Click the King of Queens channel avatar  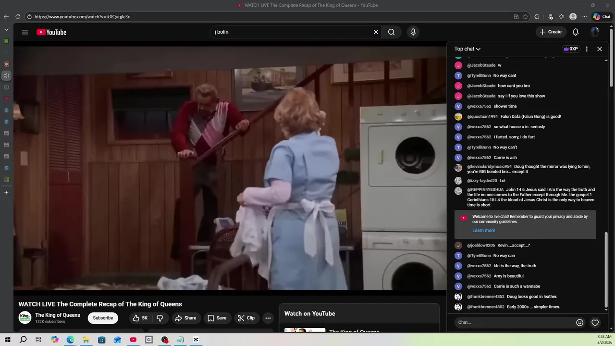25,318
